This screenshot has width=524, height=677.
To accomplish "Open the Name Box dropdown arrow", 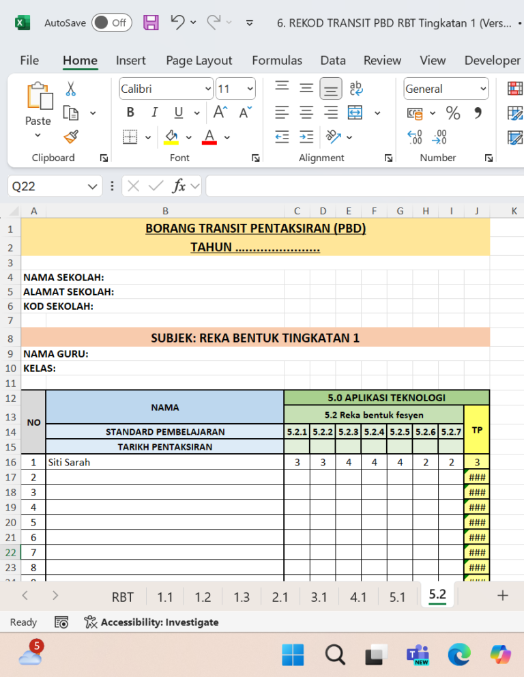I will coord(92,186).
